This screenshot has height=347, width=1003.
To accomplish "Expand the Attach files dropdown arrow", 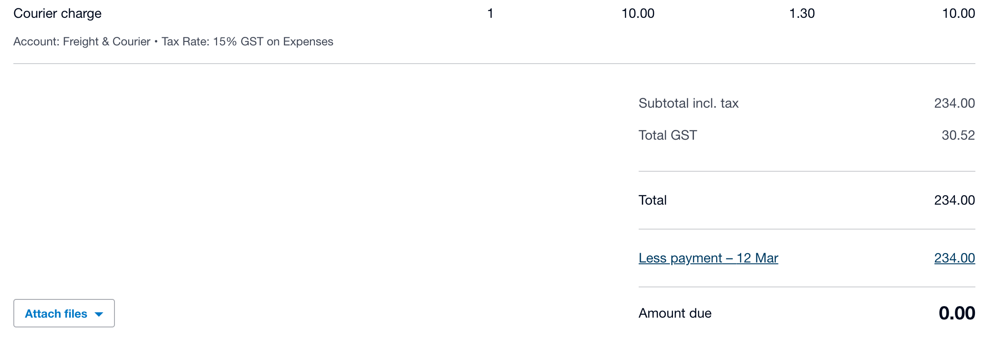I will click(99, 314).
